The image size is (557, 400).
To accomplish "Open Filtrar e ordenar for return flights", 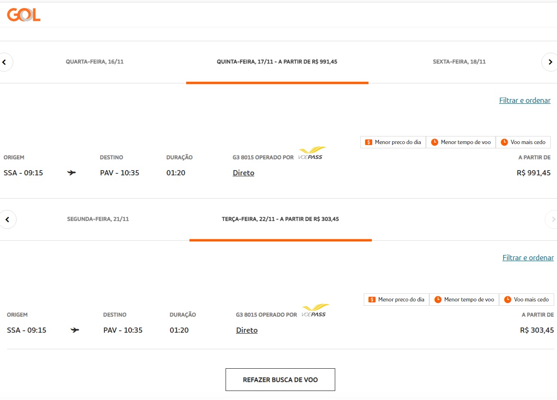I will (528, 258).
